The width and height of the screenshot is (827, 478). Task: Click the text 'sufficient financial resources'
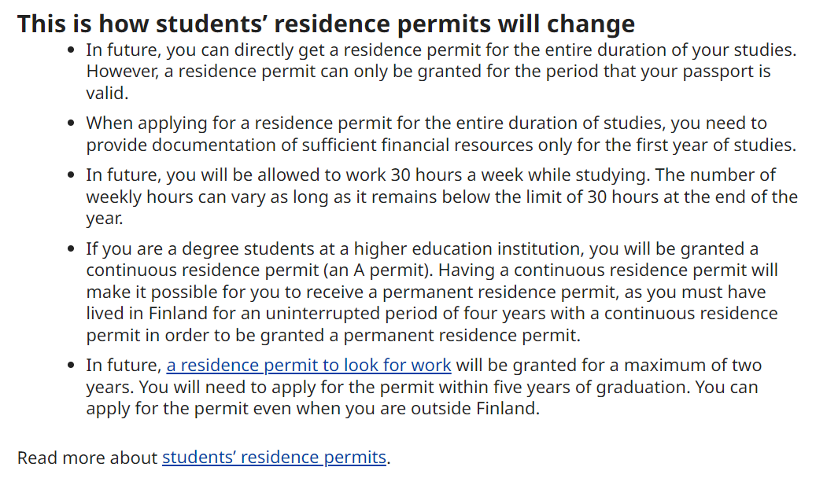click(x=416, y=145)
